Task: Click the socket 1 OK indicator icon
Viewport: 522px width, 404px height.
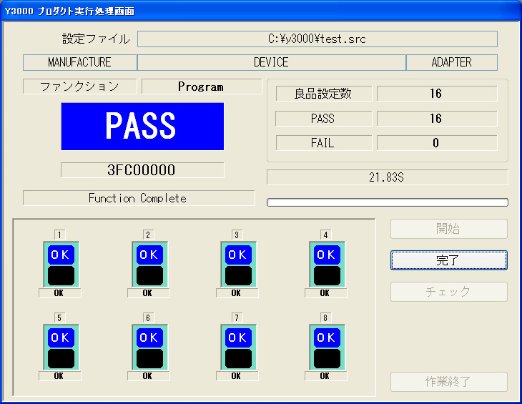Action: click(61, 265)
